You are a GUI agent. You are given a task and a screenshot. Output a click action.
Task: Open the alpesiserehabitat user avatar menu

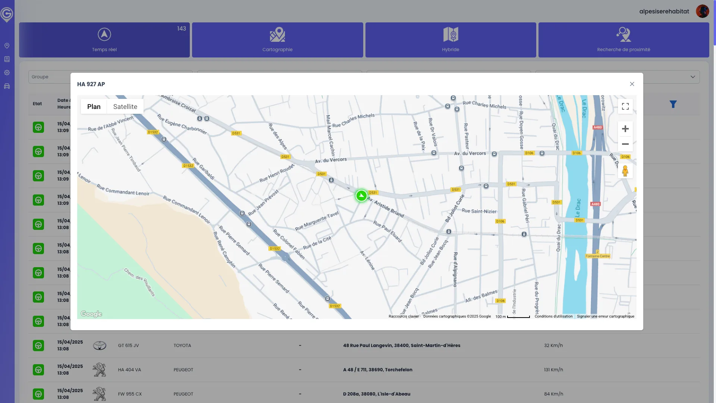click(x=702, y=11)
